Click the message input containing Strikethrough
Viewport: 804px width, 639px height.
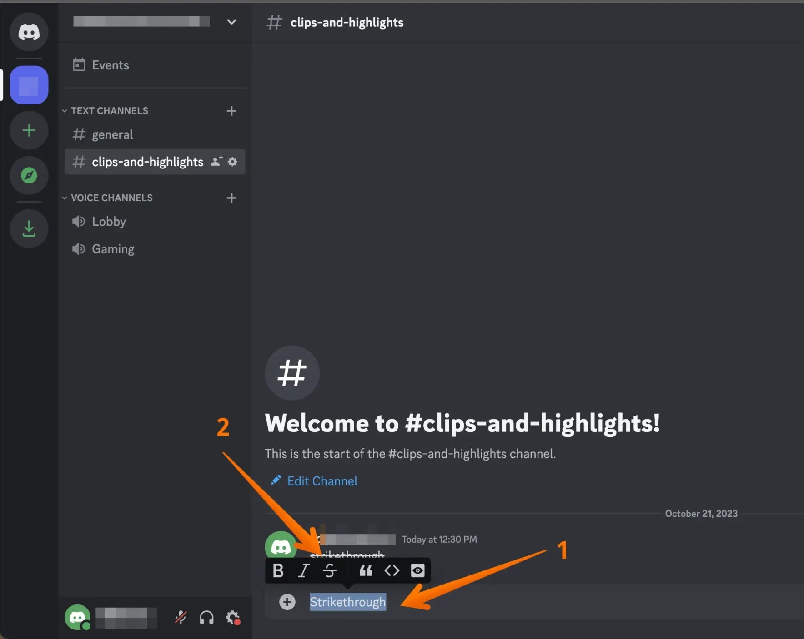[347, 602]
